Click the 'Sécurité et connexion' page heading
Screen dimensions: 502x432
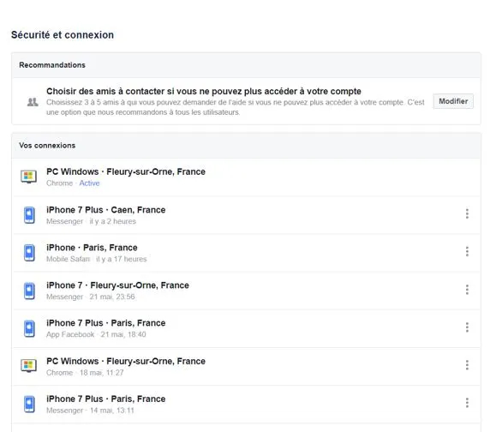coord(63,35)
